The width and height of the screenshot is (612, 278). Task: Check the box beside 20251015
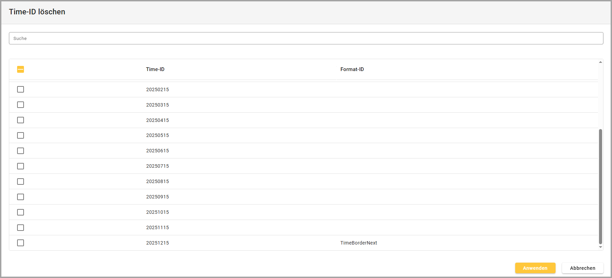pos(21,212)
